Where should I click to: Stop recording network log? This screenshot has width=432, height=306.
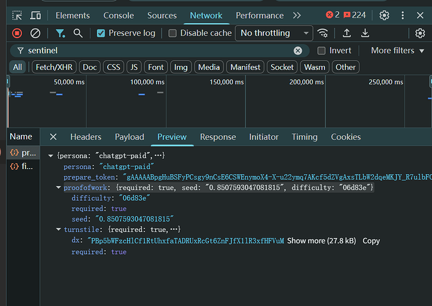click(17, 33)
